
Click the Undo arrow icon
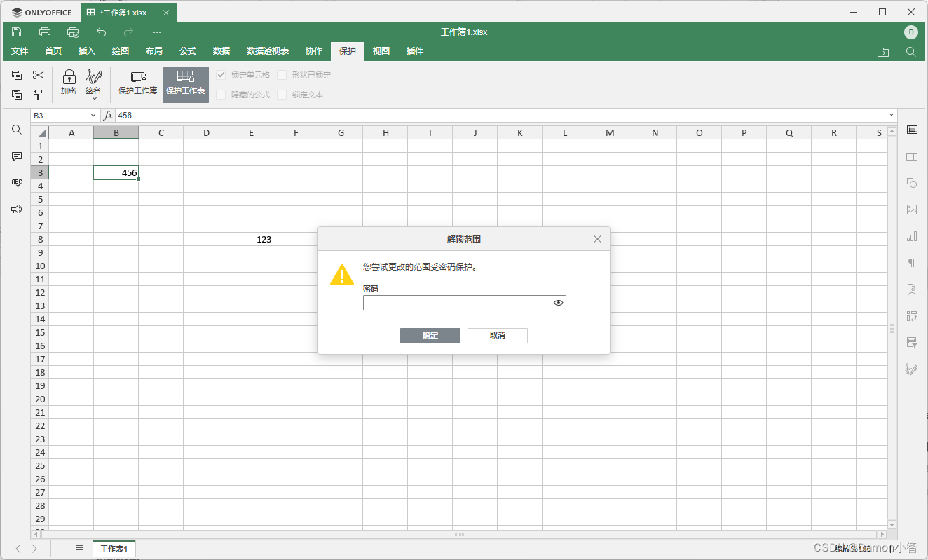tap(101, 32)
